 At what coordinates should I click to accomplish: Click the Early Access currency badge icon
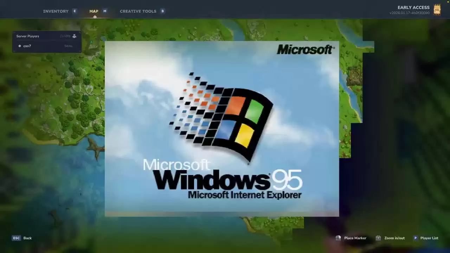437,9
